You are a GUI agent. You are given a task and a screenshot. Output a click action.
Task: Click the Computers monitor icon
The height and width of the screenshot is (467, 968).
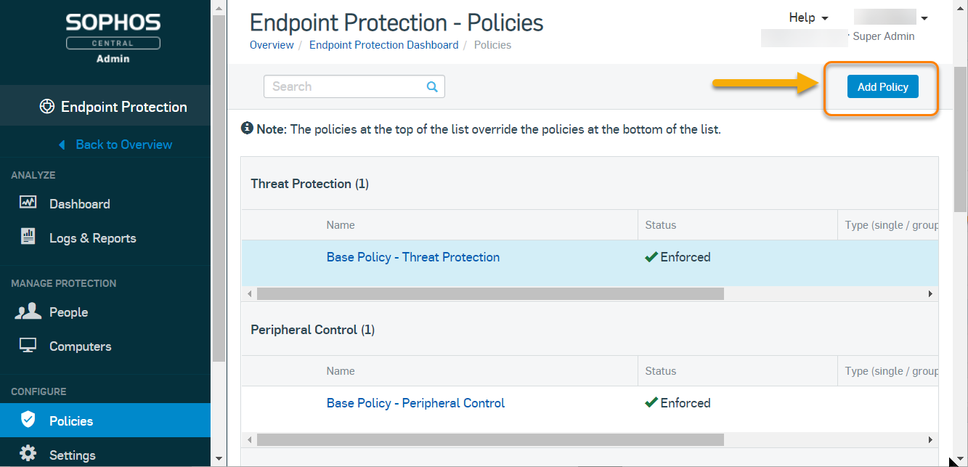(x=28, y=346)
